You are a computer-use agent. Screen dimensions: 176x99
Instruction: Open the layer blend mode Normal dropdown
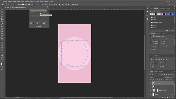click(x=157, y=77)
